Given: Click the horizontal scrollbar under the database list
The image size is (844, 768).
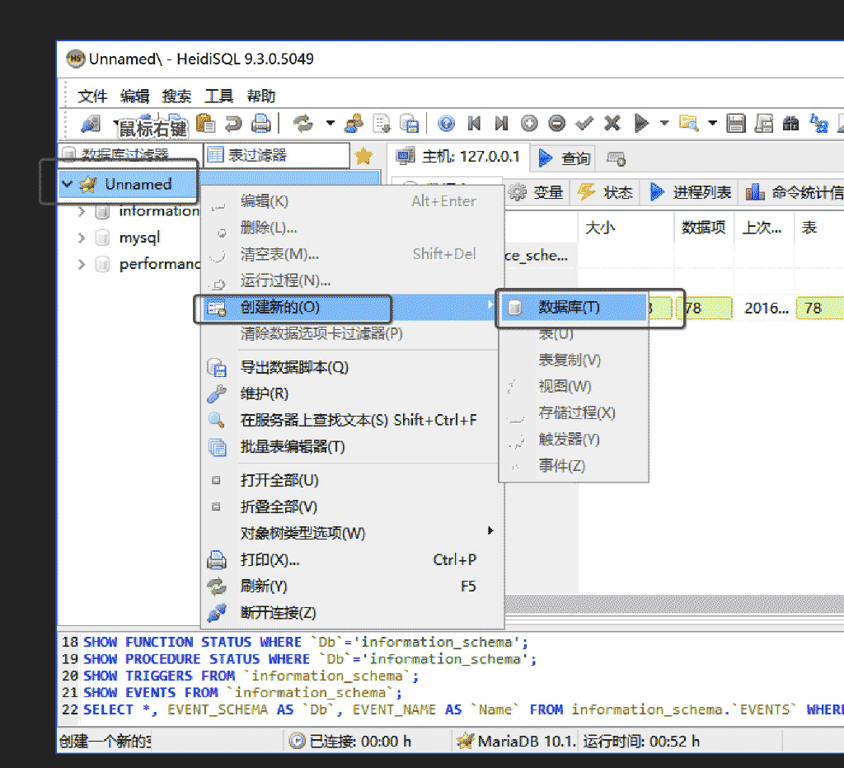Looking at the screenshot, I should click(674, 604).
